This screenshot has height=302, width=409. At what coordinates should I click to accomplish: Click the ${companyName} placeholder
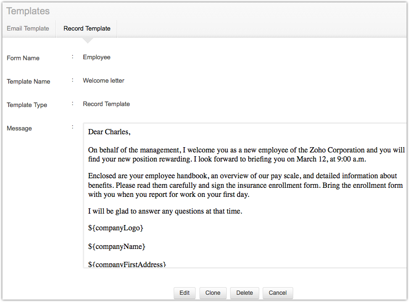(117, 247)
